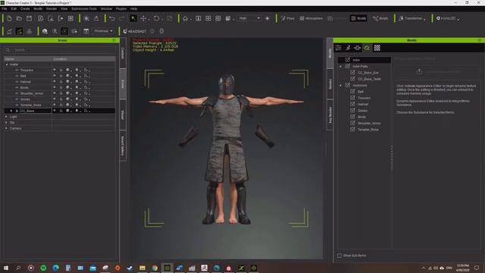
Task: Click the second icon in second toolbar row
Action: point(19,31)
